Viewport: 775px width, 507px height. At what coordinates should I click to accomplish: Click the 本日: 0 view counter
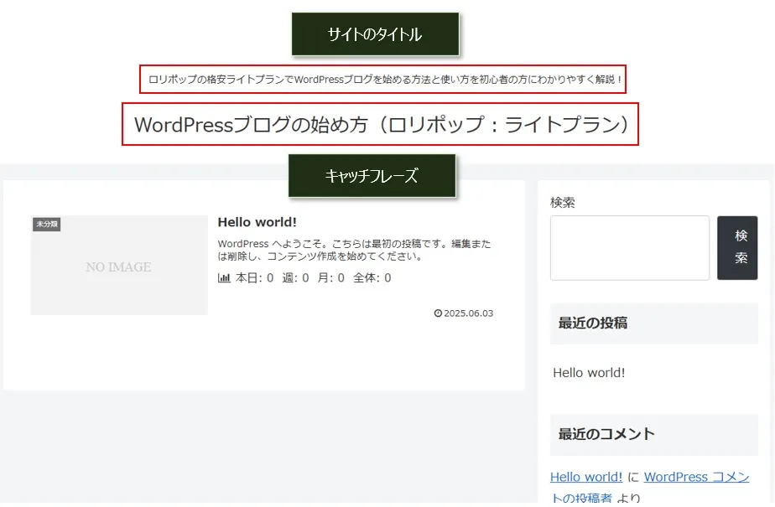254,278
